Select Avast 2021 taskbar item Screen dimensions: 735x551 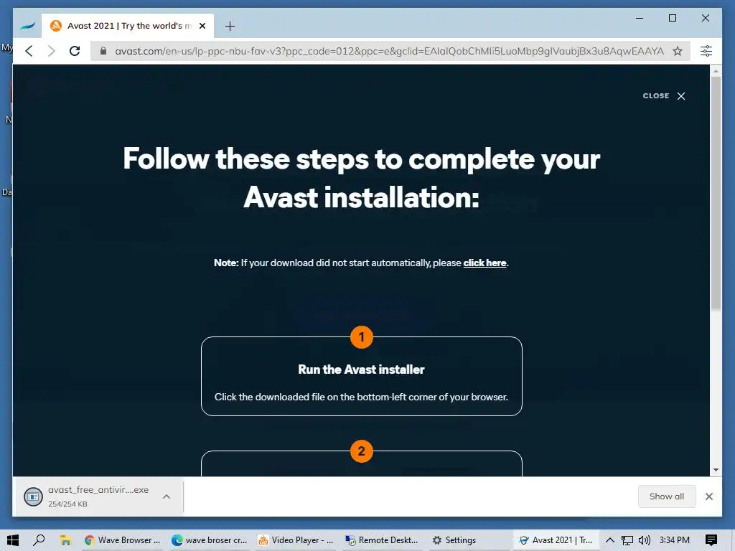click(x=556, y=540)
